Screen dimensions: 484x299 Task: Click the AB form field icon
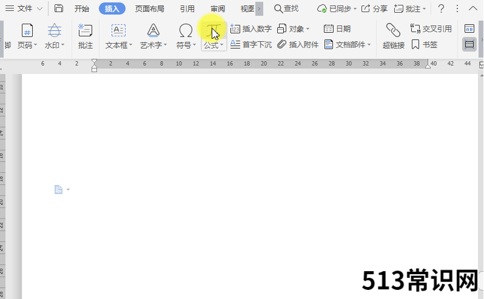(469, 29)
